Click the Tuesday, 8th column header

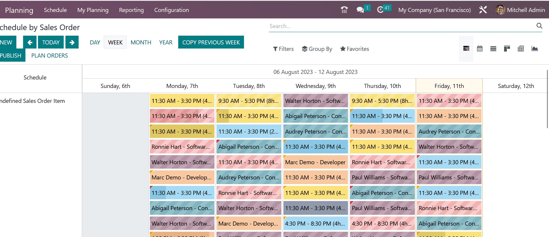tap(249, 86)
